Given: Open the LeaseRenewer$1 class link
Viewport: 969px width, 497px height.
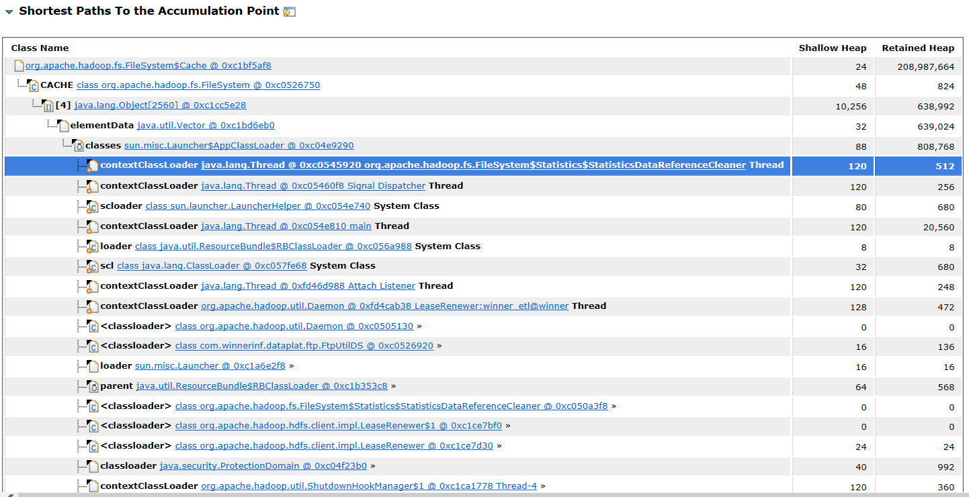Looking at the screenshot, I should [x=339, y=426].
